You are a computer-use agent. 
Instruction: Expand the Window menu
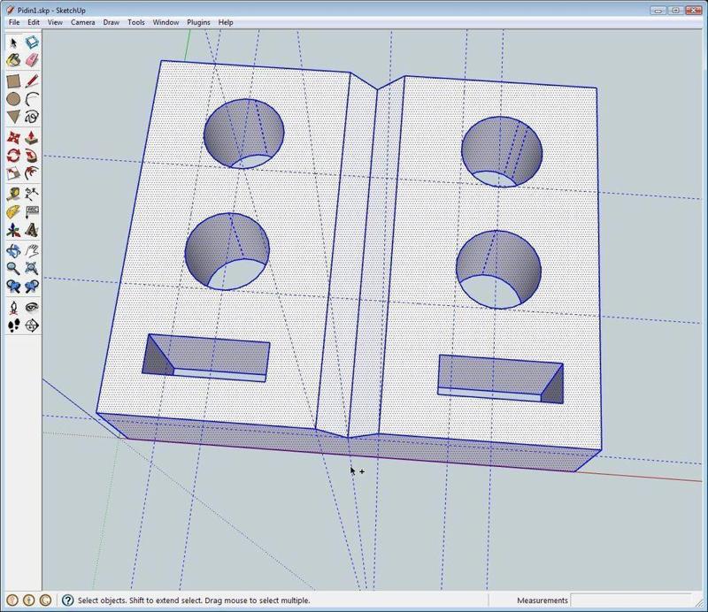click(x=165, y=22)
